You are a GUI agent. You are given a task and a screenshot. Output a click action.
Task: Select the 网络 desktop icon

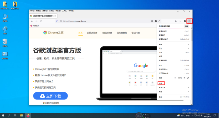(5, 30)
